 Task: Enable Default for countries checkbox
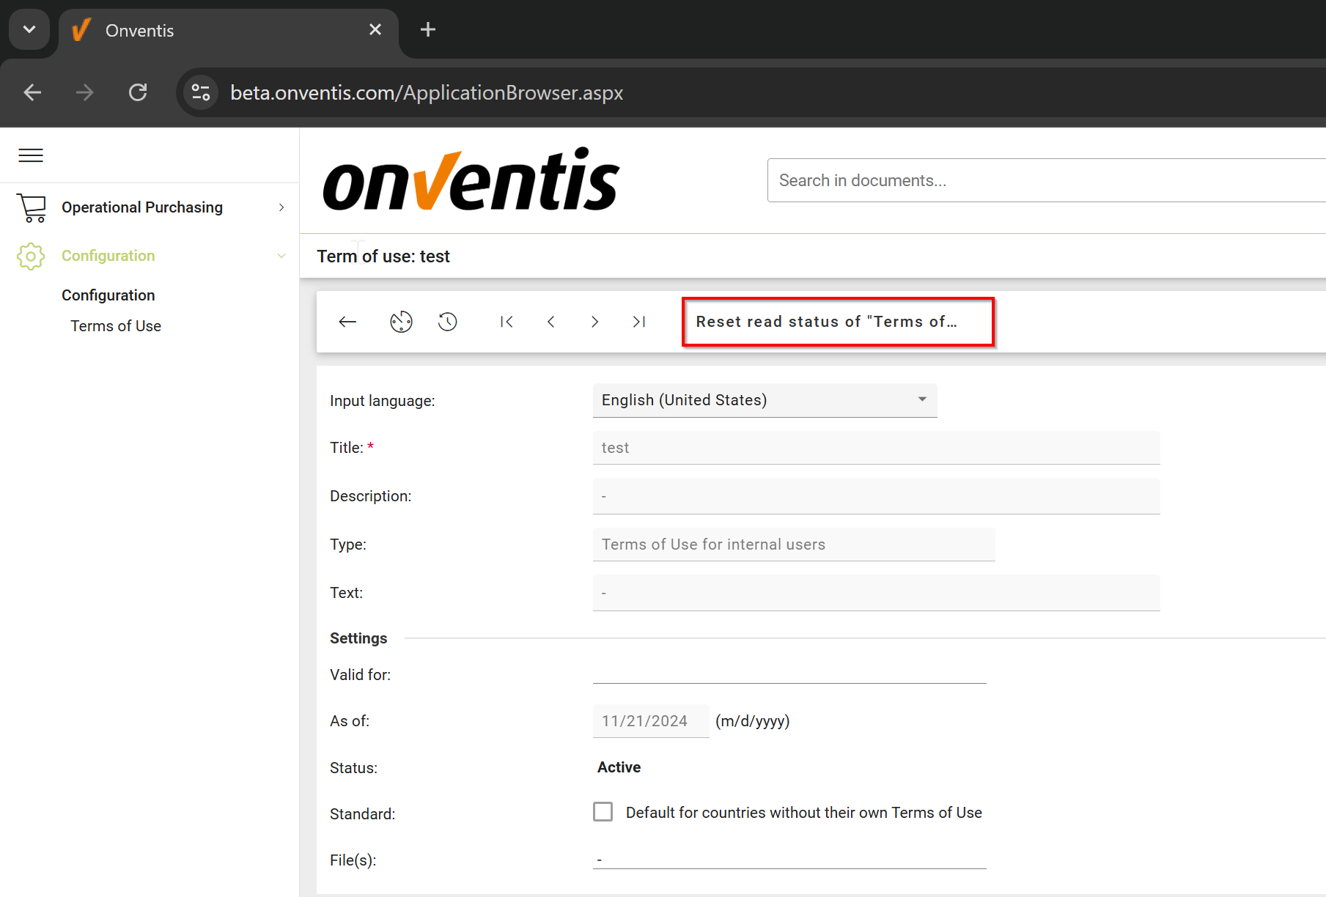pyautogui.click(x=603, y=812)
